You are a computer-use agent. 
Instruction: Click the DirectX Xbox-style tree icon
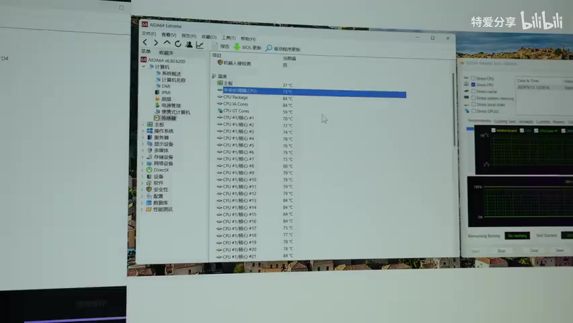[x=149, y=170]
